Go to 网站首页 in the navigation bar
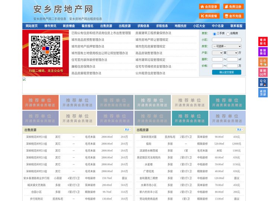Image resolution: width=268 pixels, height=201 pixels. pyautogui.click(x=32, y=26)
